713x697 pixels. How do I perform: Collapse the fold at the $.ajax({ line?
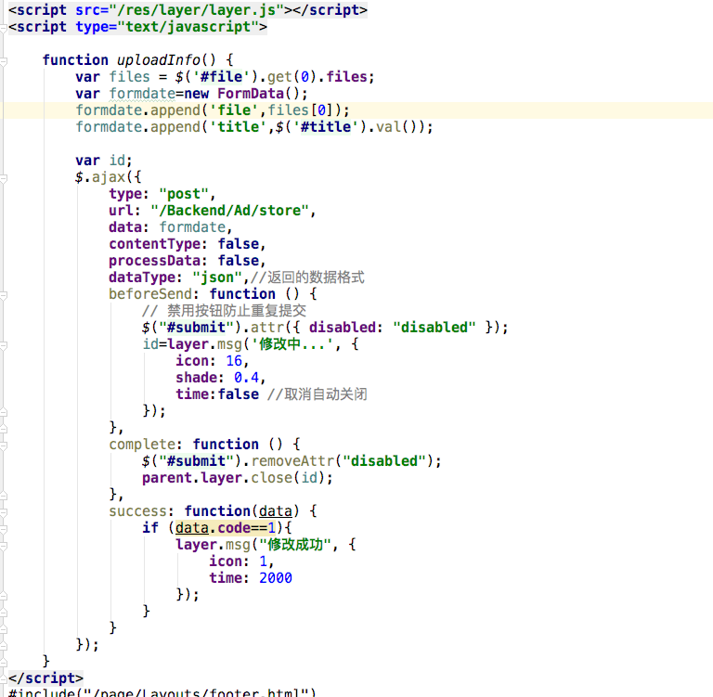tap(3, 179)
